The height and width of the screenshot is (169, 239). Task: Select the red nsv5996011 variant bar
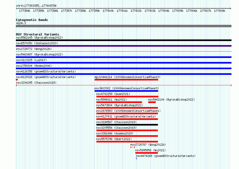pos(119,102)
